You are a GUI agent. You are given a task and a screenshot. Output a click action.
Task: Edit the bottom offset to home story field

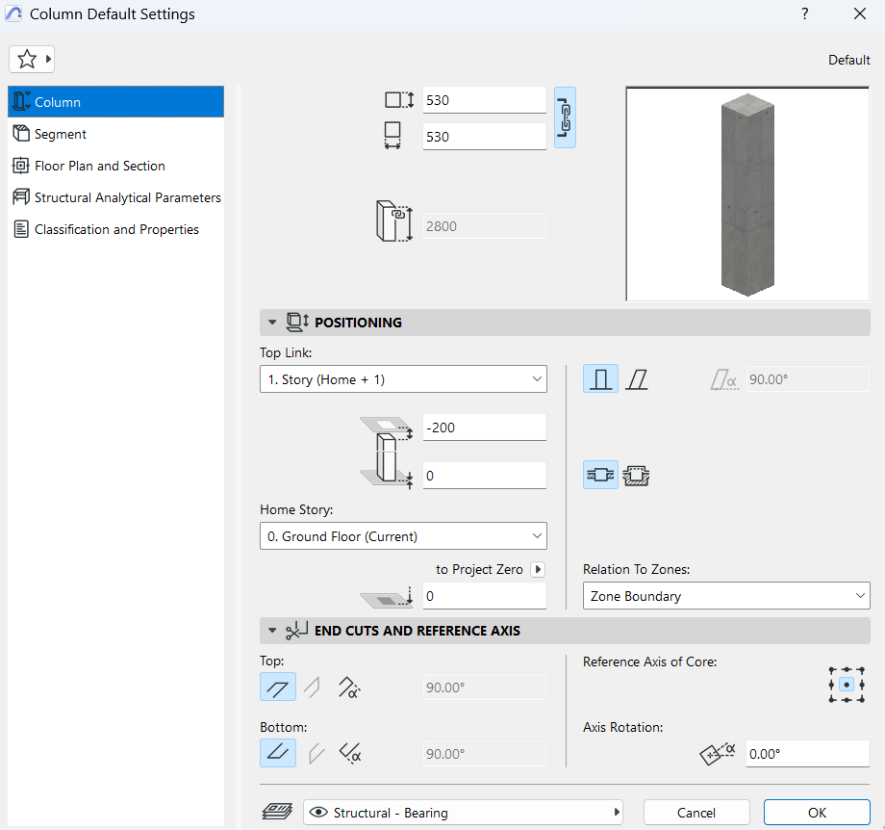pos(484,476)
